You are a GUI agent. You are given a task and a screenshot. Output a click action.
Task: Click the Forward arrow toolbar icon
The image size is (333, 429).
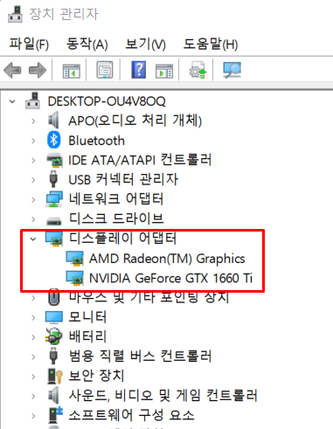pos(38,70)
